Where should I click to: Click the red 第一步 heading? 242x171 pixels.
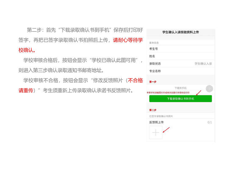pyautogui.click(x=153, y=82)
